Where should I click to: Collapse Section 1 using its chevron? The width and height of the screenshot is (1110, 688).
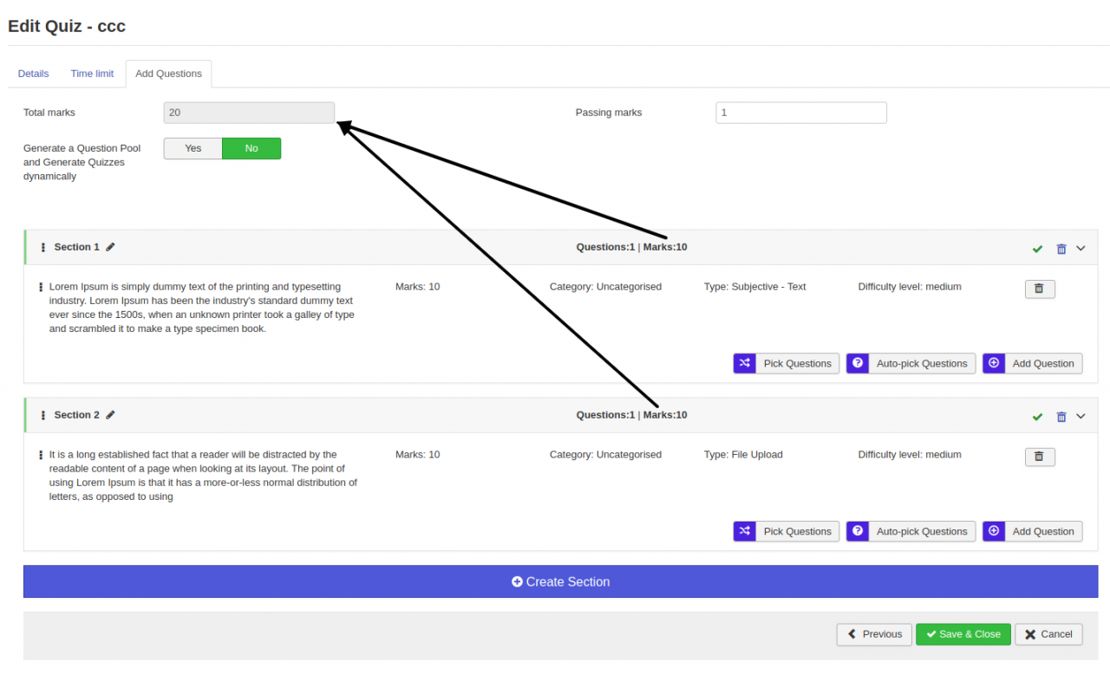click(1081, 248)
